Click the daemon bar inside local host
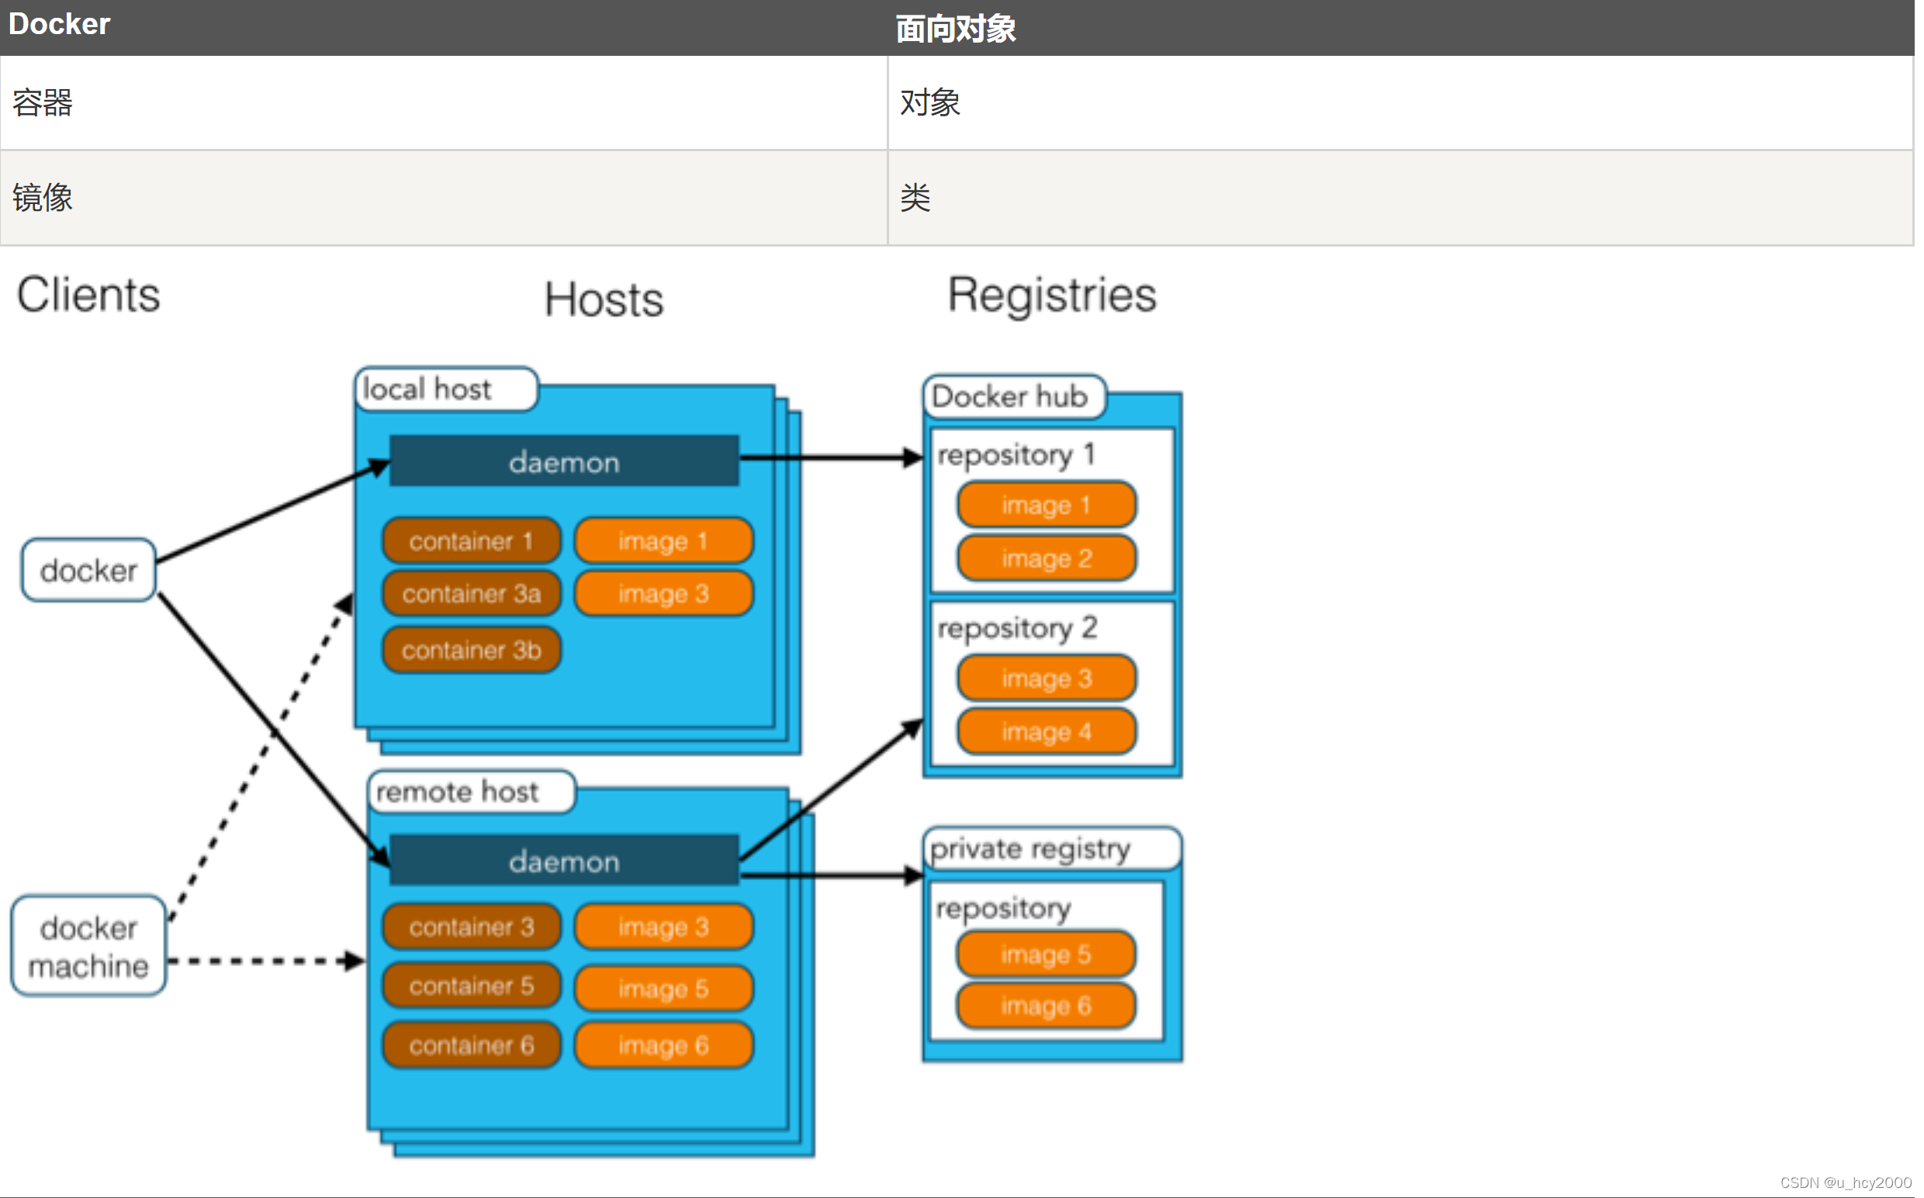 point(565,461)
